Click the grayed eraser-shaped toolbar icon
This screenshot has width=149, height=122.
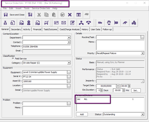86,14
